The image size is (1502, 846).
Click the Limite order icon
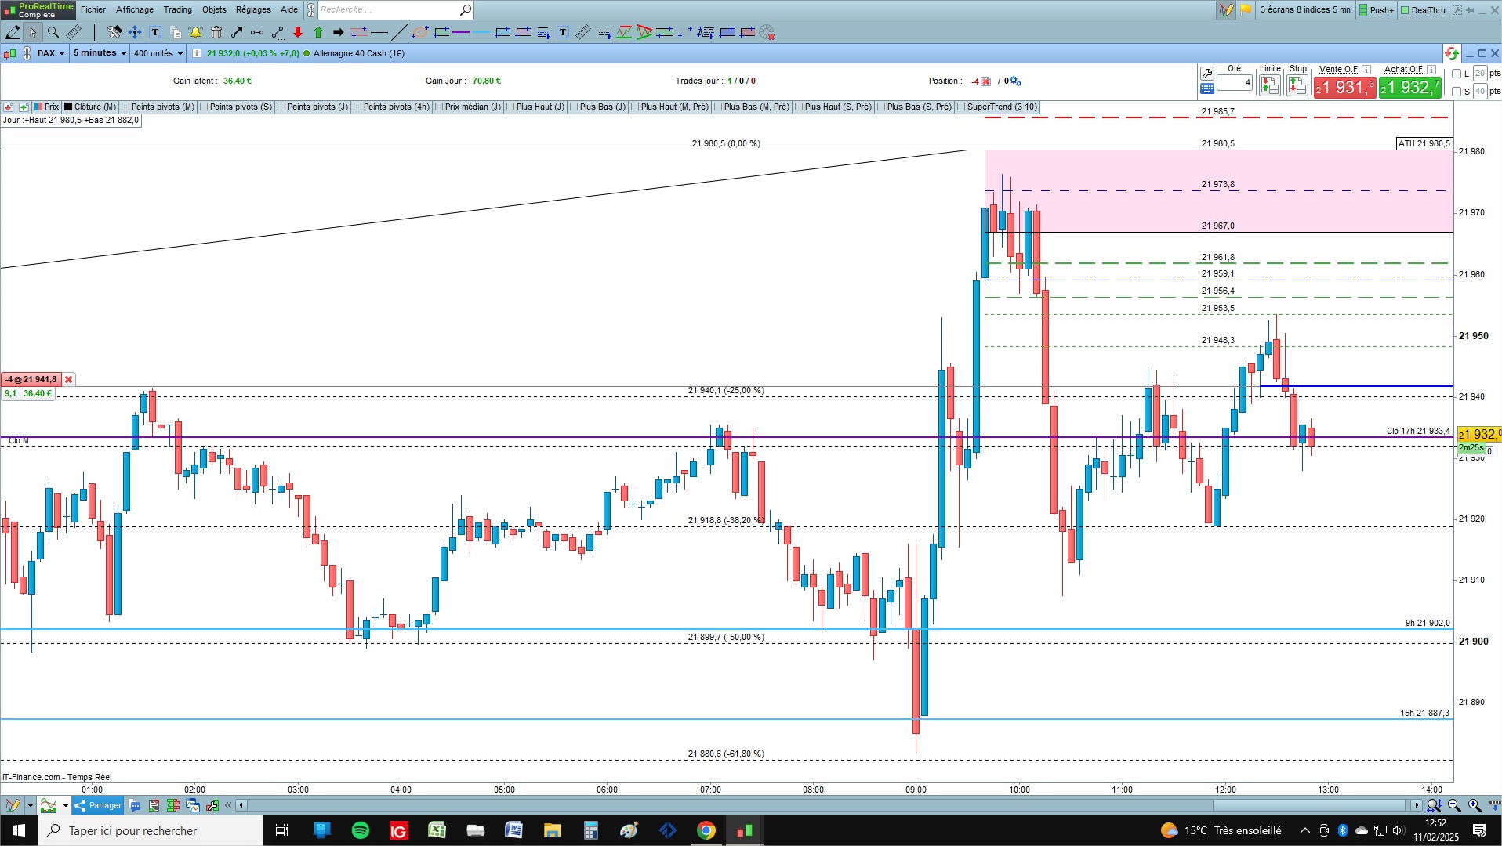point(1269,85)
